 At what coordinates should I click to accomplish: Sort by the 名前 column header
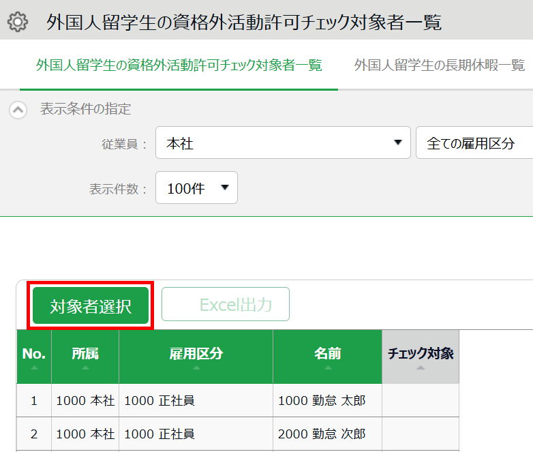click(x=327, y=357)
